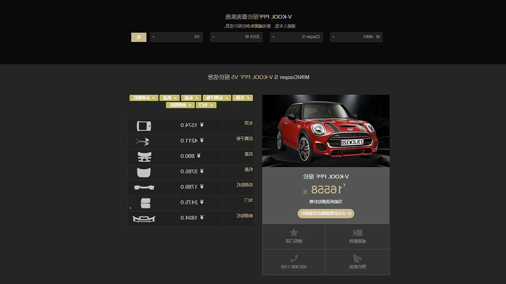Toggle the 机盖 part tag

click(170, 98)
